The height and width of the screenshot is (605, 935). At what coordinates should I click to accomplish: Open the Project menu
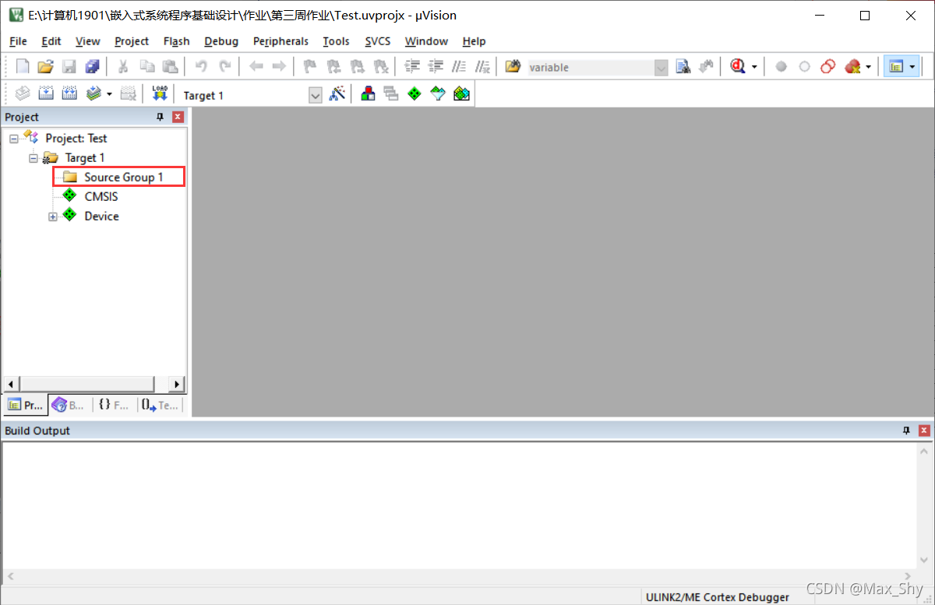pyautogui.click(x=132, y=41)
